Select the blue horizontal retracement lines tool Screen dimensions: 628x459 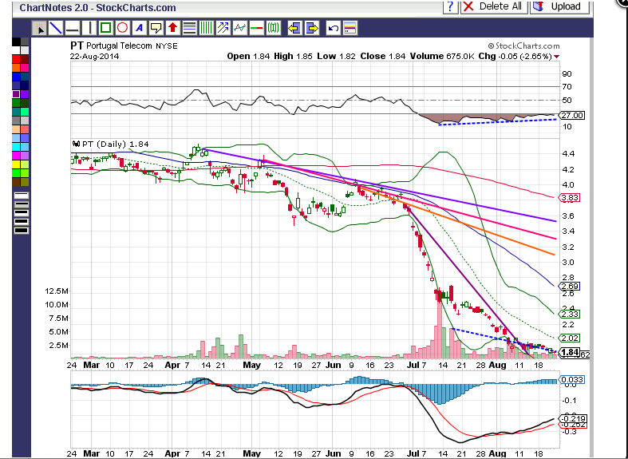(x=189, y=28)
